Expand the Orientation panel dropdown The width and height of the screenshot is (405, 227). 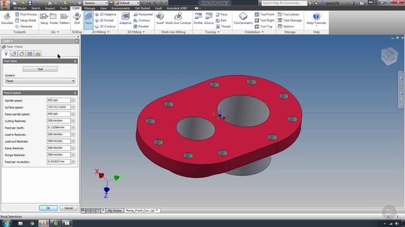coord(254,32)
